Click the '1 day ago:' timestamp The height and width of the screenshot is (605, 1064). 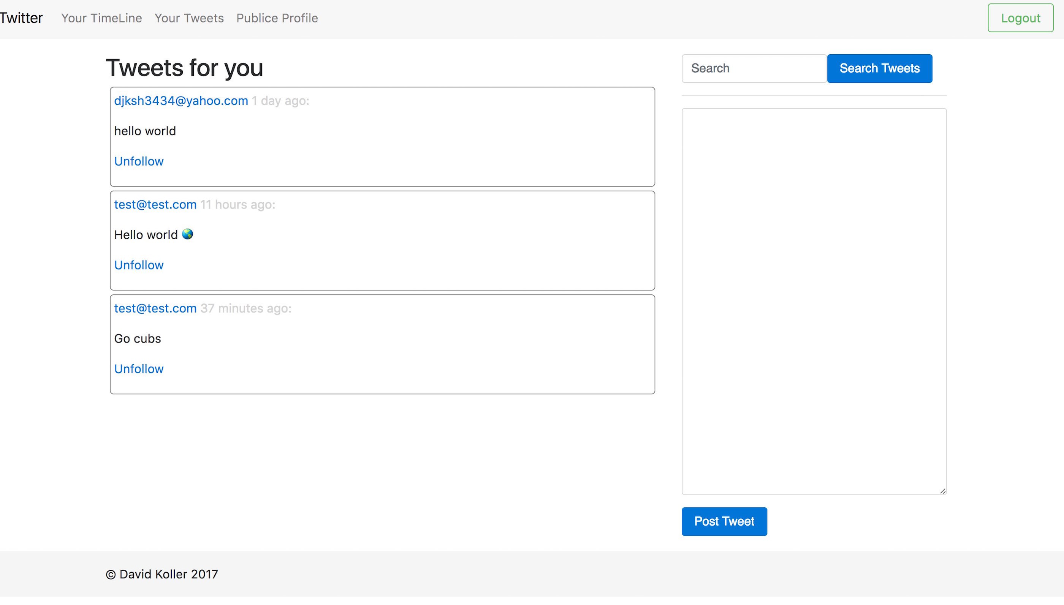[x=280, y=101]
